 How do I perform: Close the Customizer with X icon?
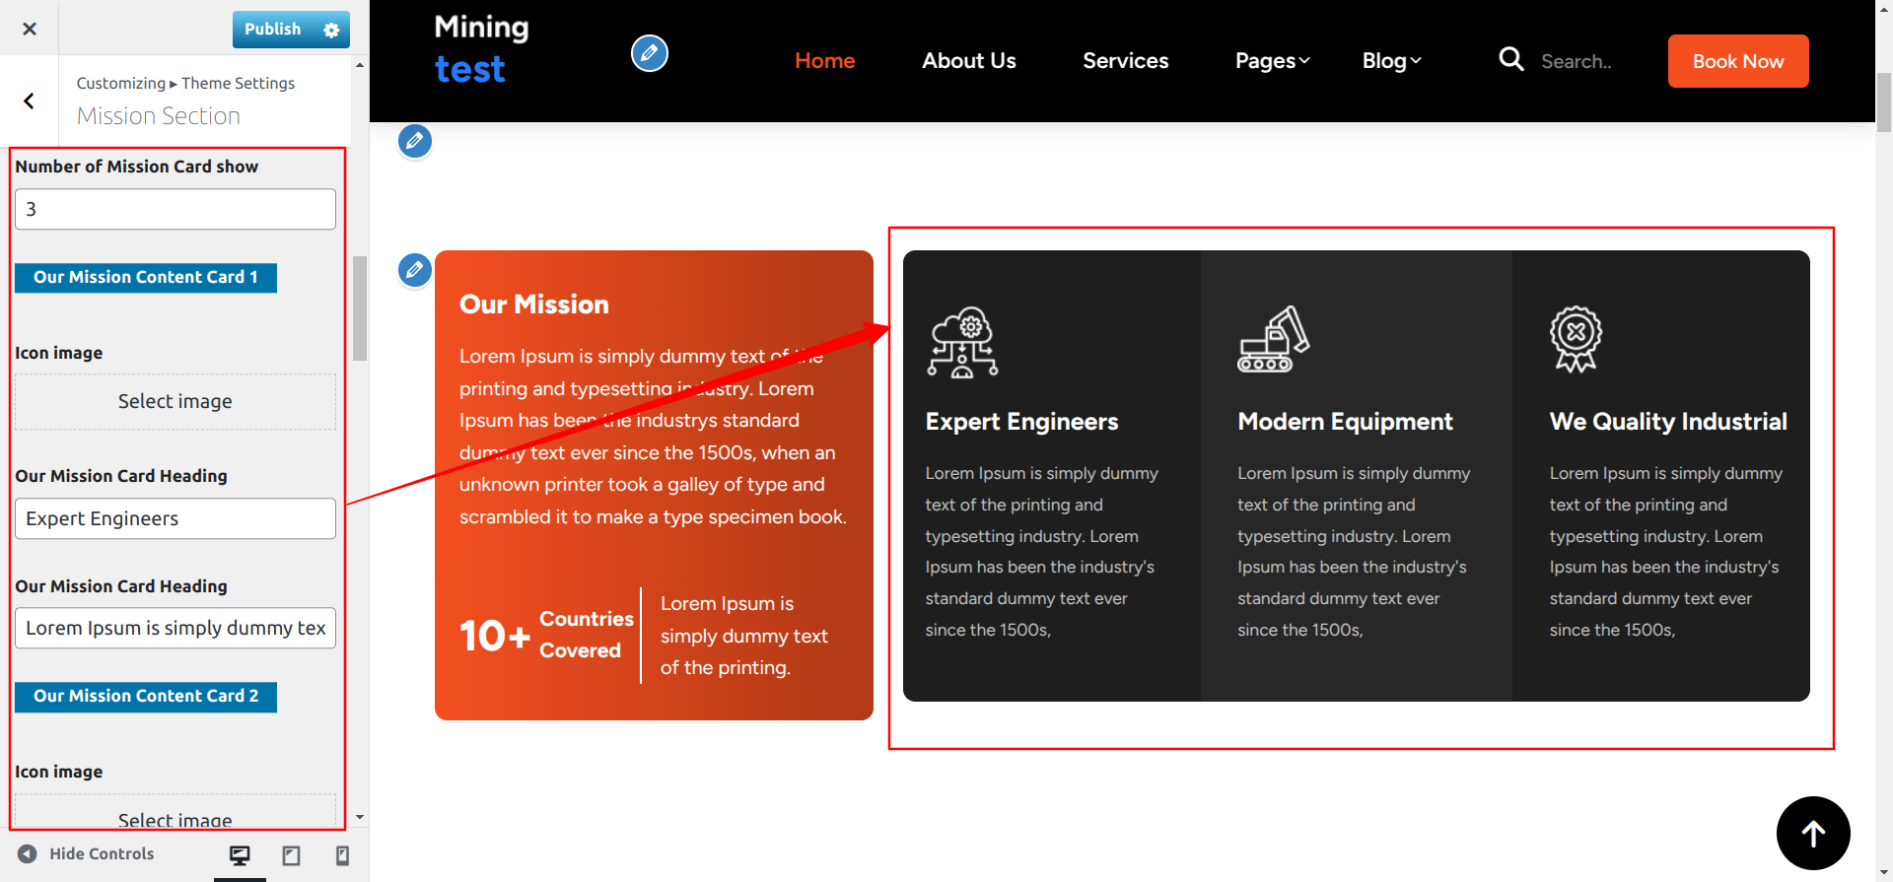tap(30, 29)
